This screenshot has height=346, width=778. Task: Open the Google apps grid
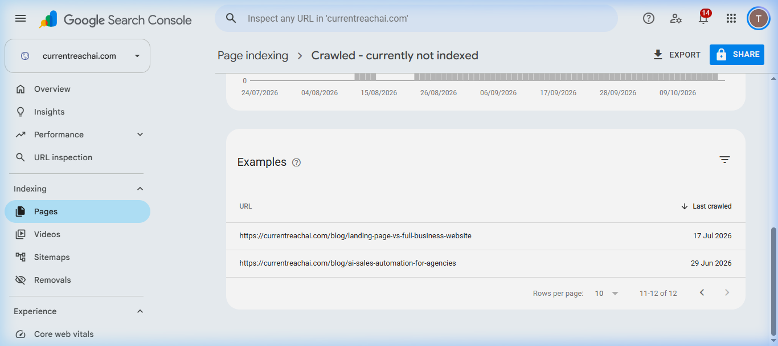tap(731, 18)
